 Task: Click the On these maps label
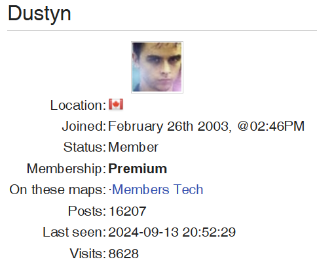coord(58,190)
